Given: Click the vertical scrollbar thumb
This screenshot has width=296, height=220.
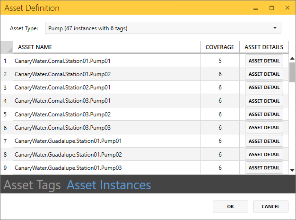Looking at the screenshot, I should (292, 72).
